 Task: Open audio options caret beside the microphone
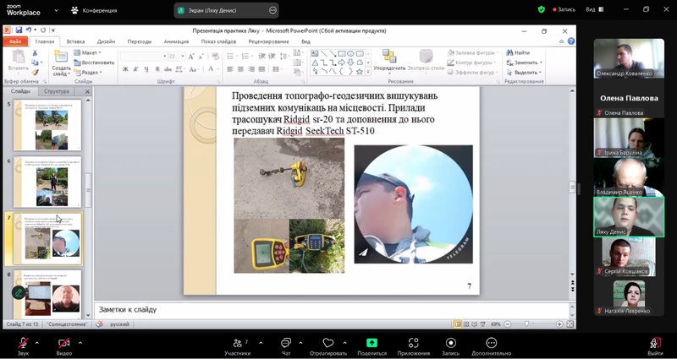(36, 343)
